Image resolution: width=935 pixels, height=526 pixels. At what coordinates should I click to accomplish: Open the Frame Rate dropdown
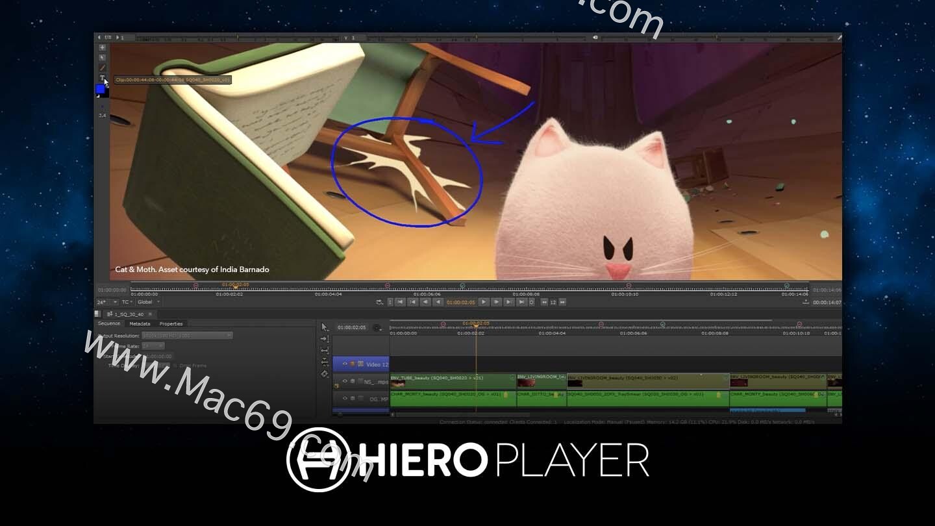[153, 346]
